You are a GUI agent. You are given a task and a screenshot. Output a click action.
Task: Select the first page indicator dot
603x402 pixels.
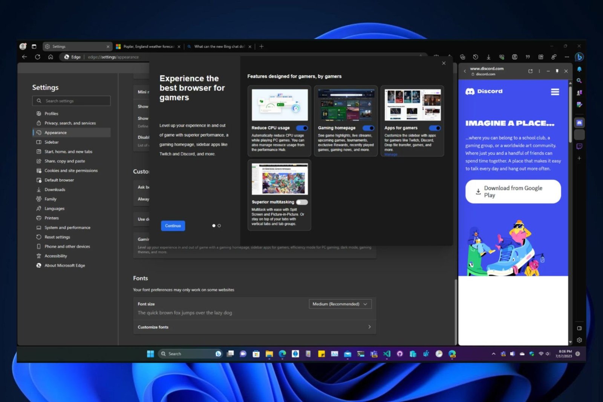tap(214, 226)
